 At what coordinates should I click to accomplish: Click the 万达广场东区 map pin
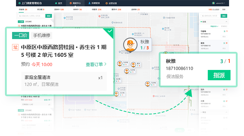[85, 110]
